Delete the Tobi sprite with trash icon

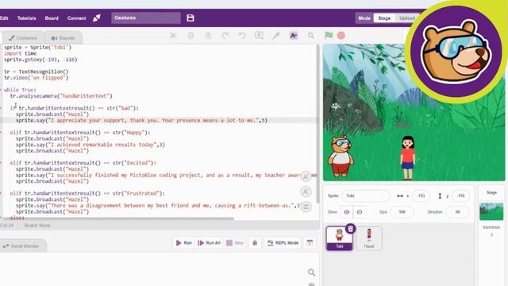tap(350, 229)
